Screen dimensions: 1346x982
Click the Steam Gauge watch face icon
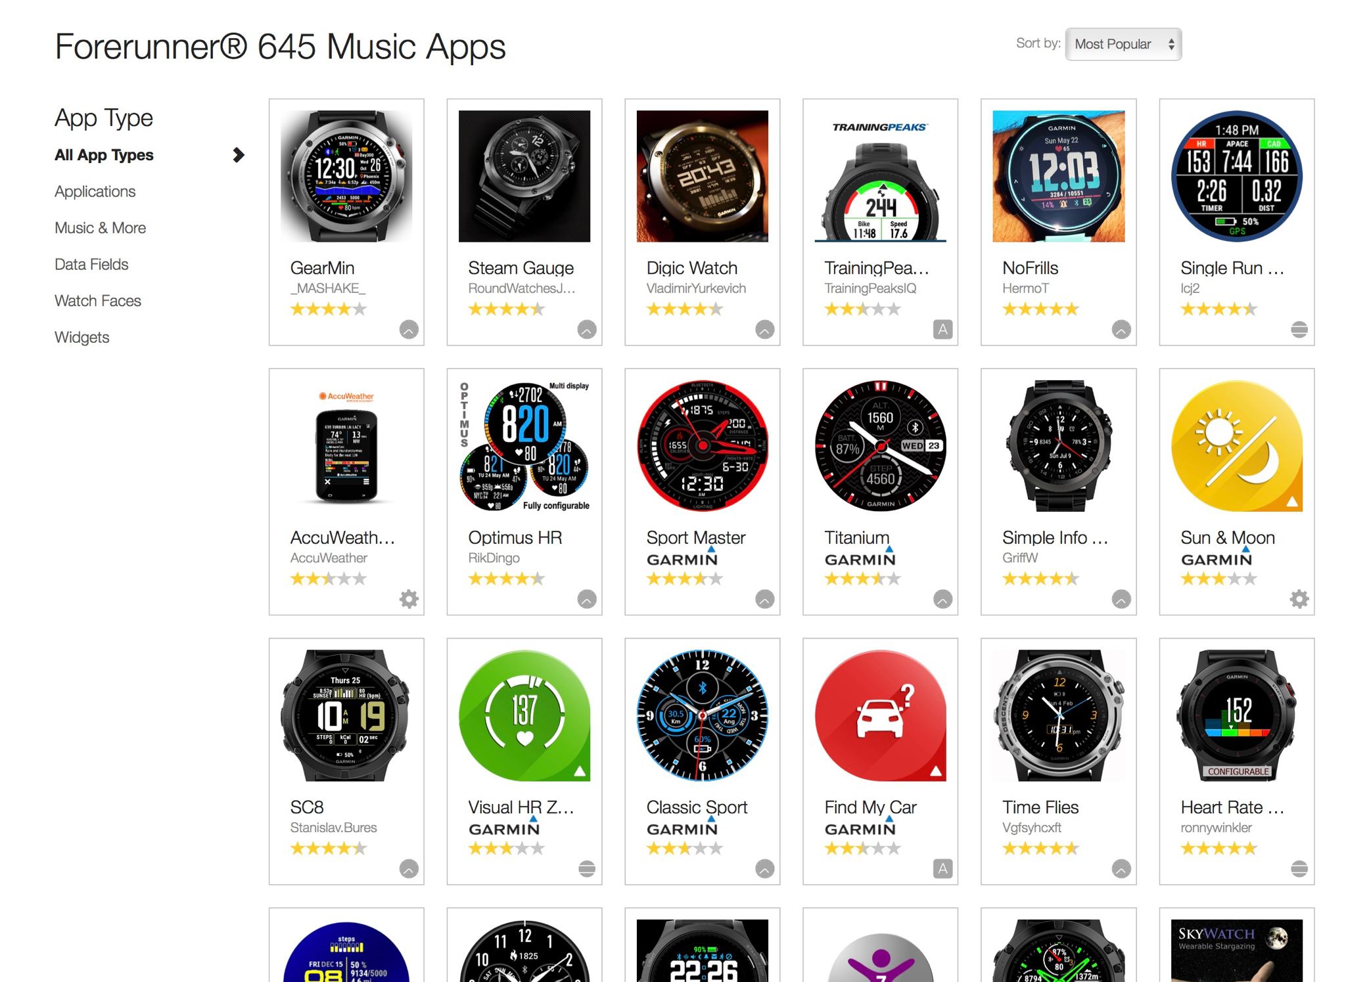pos(524,177)
